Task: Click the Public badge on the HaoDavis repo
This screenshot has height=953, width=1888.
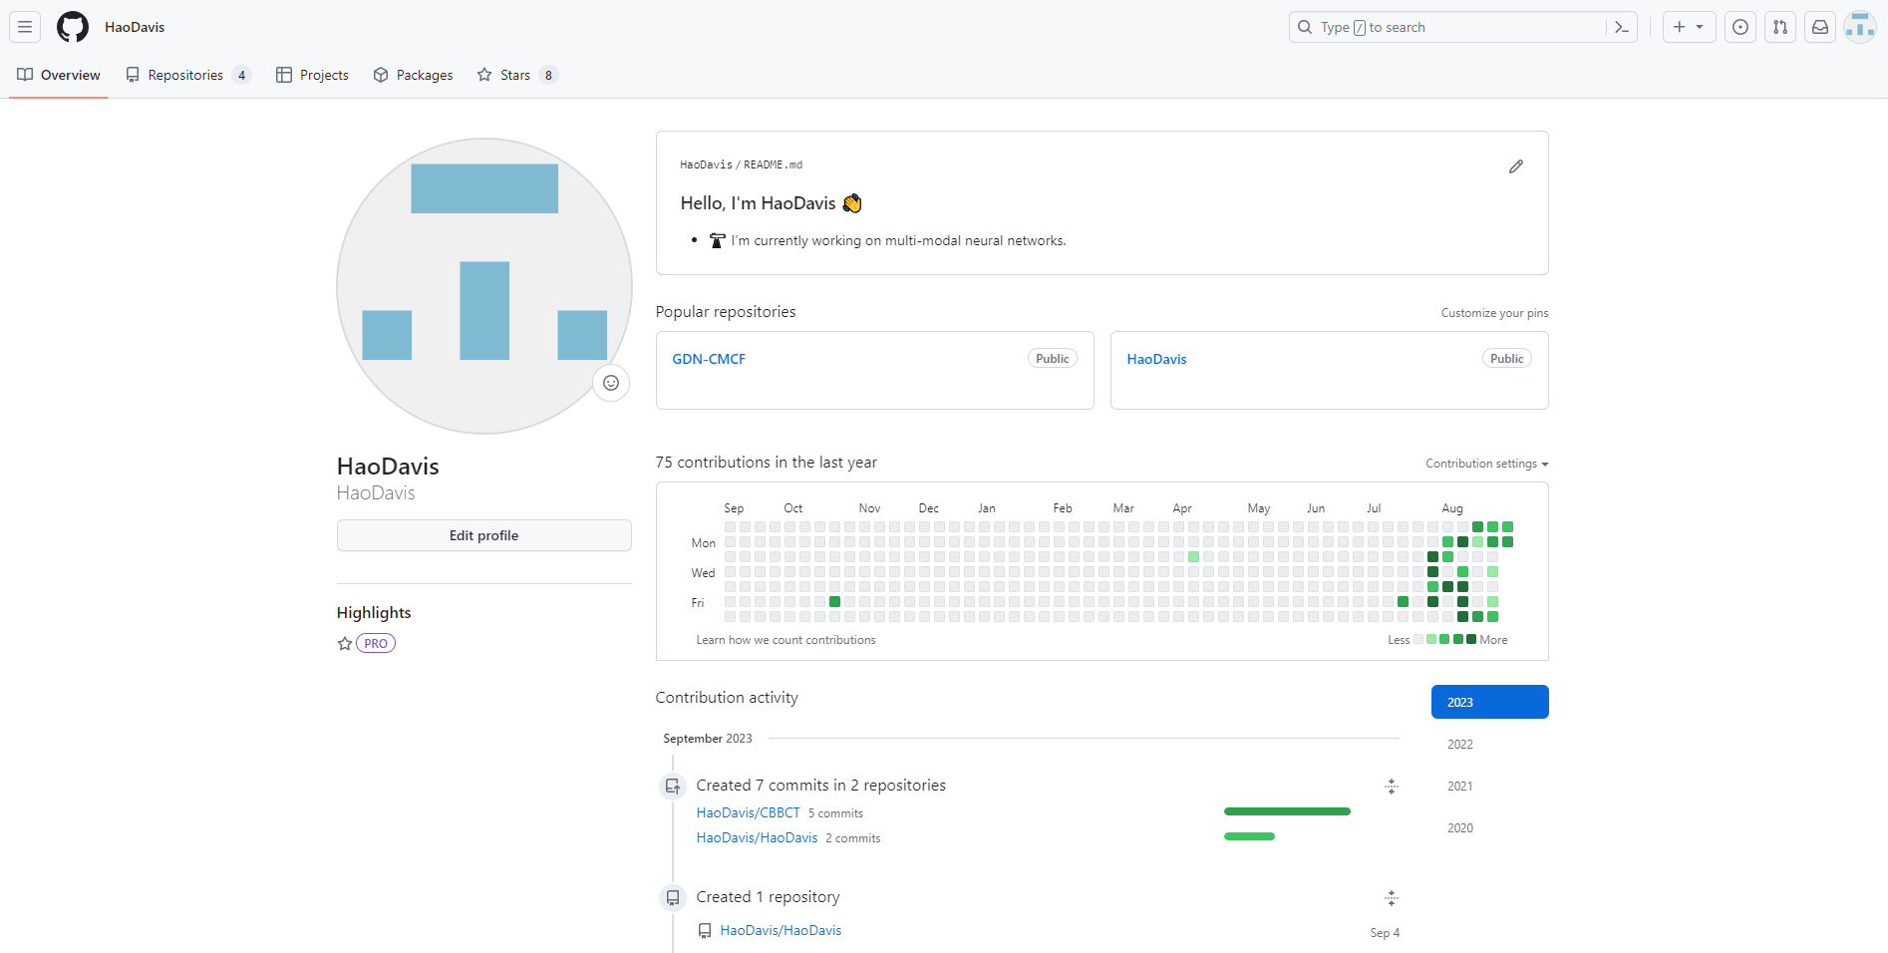Action: (1506, 359)
